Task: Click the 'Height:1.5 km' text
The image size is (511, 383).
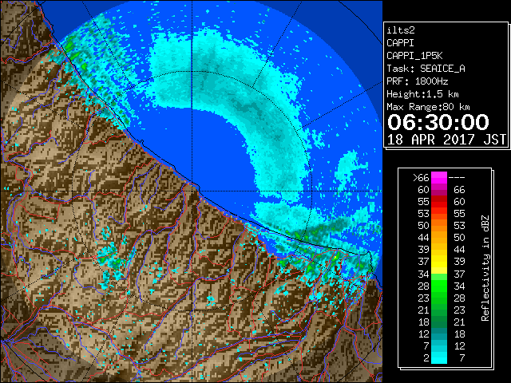Action: click(x=422, y=94)
